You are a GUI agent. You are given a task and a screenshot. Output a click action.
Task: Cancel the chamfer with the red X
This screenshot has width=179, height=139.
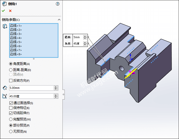10,11
